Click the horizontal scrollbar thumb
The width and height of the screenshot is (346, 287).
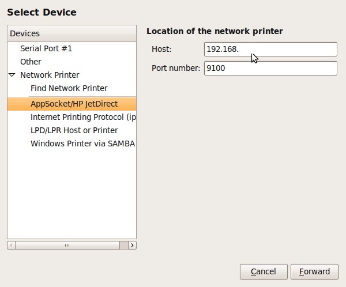click(67, 245)
